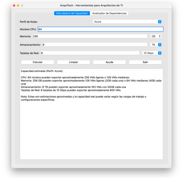Open the 10 Gbps network speed dropdown
Image resolution: width=183 pixels, height=178 pixels.
(152, 53)
